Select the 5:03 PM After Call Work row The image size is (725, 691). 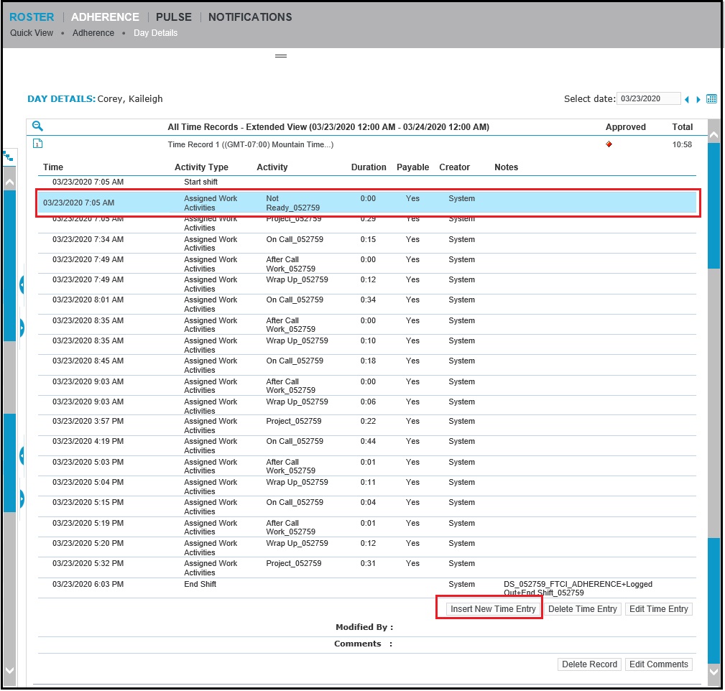(366, 466)
